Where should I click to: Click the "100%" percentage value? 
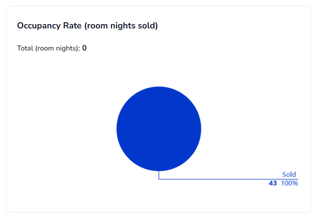pyautogui.click(x=289, y=183)
